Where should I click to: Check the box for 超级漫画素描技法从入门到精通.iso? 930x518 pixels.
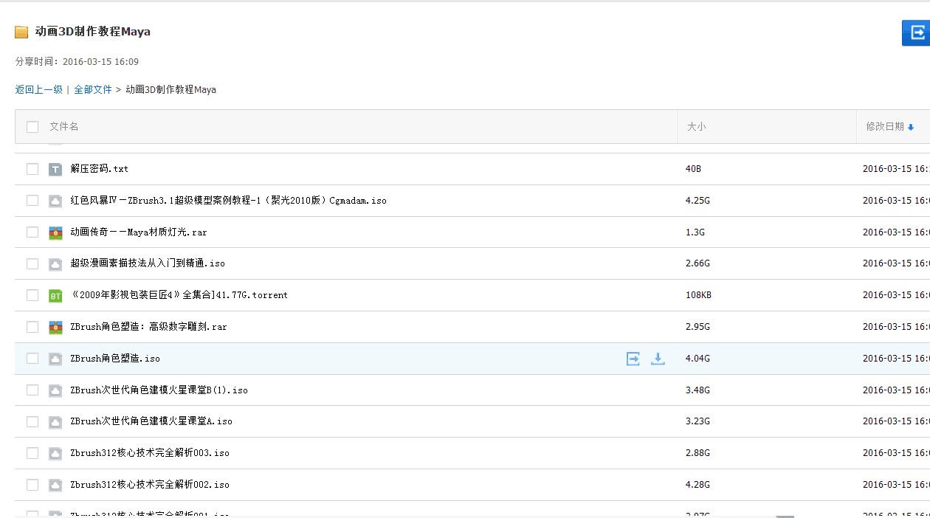click(x=32, y=264)
